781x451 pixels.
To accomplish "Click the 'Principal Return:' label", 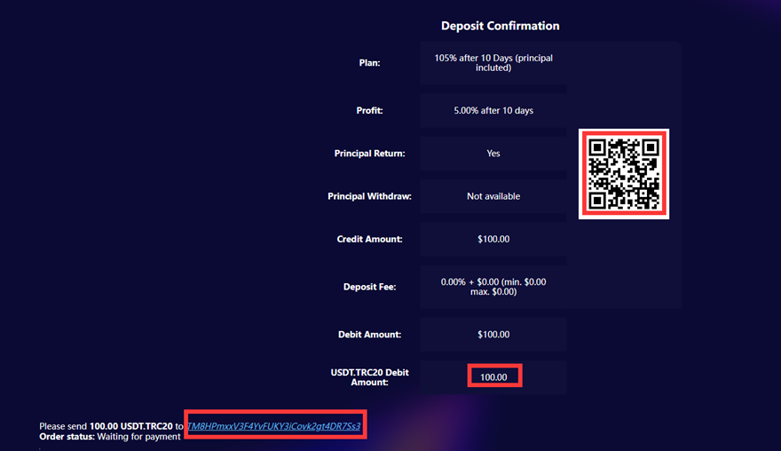I will point(369,154).
